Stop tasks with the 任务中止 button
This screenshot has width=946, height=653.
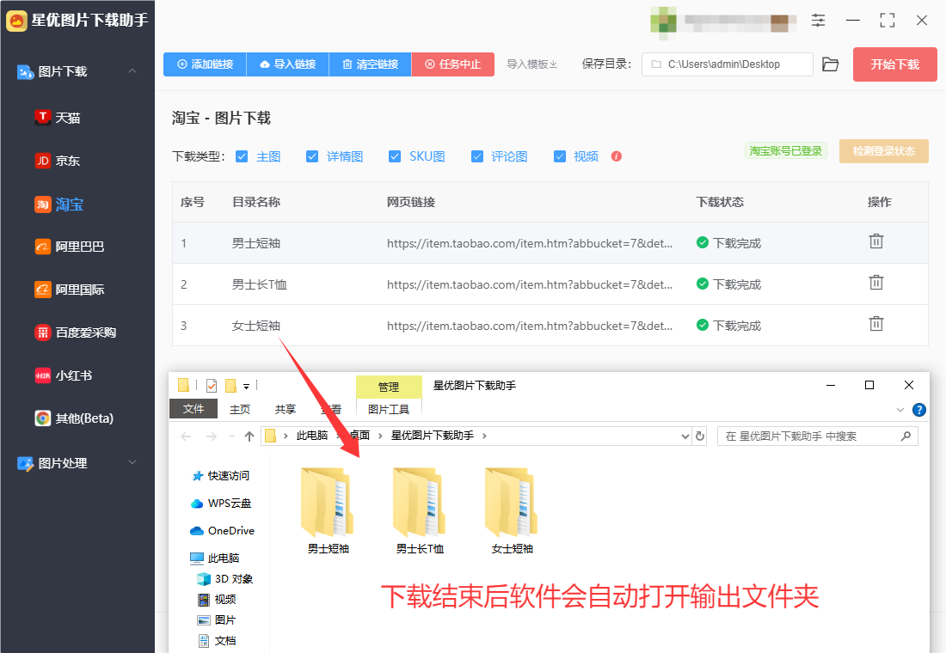pyautogui.click(x=453, y=64)
